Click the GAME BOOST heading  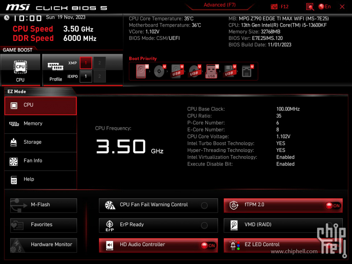(x=18, y=50)
